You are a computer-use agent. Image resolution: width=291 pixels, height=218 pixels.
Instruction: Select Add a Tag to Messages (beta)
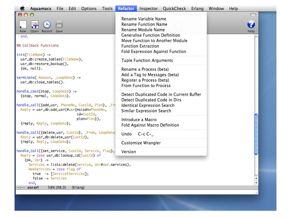click(x=161, y=75)
